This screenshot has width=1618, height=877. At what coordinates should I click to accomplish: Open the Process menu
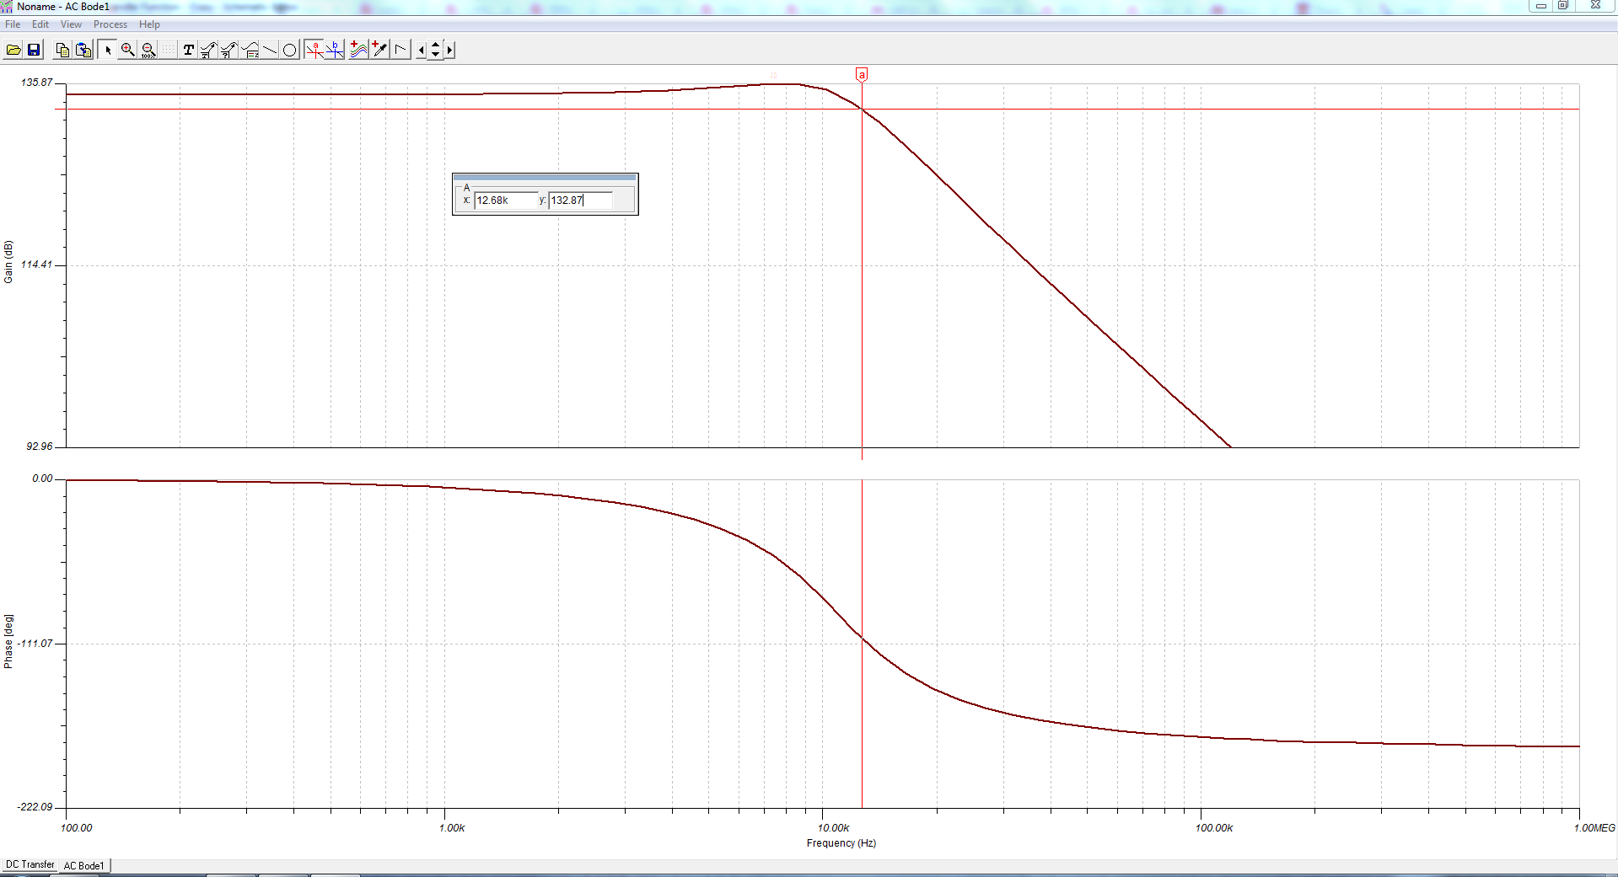[x=110, y=24]
